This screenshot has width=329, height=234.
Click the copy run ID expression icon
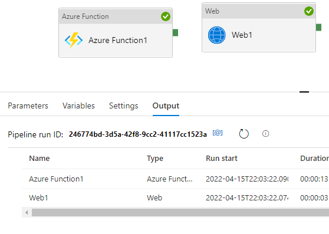[x=218, y=133]
